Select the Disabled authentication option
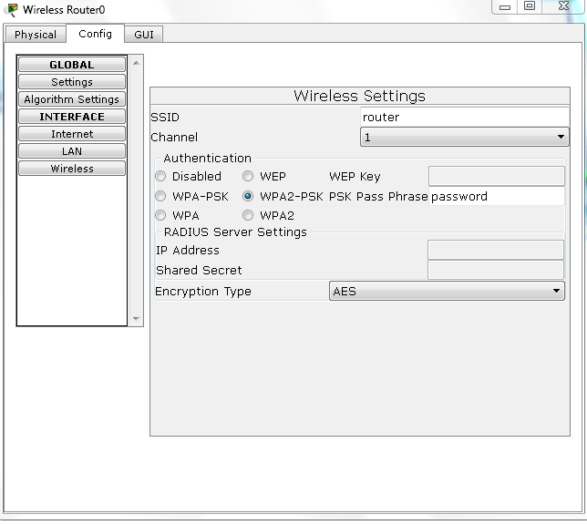 point(161,176)
